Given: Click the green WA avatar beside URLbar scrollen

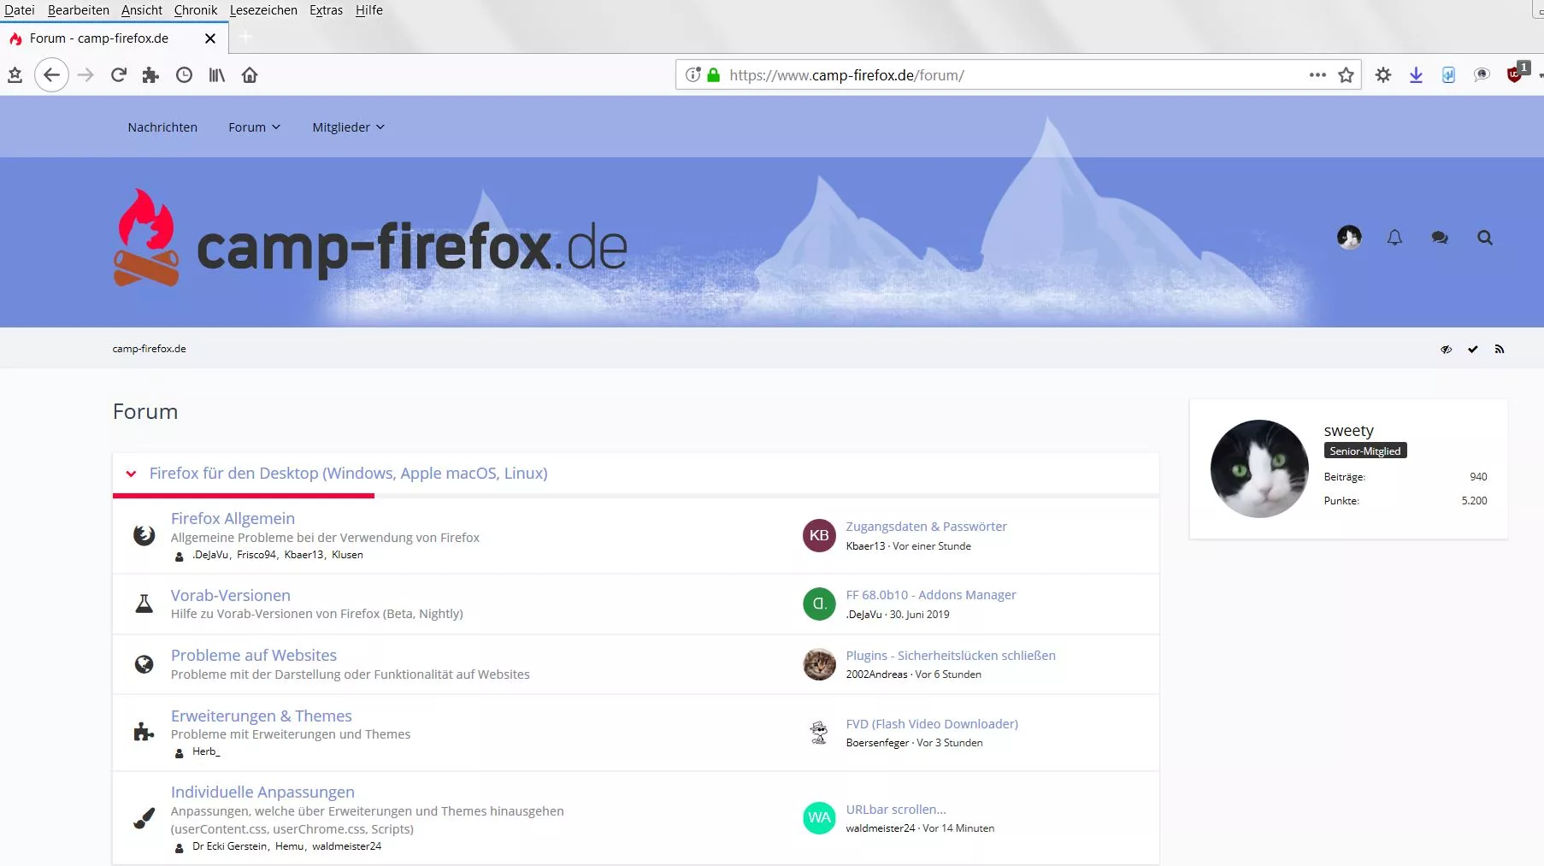Looking at the screenshot, I should (x=819, y=818).
